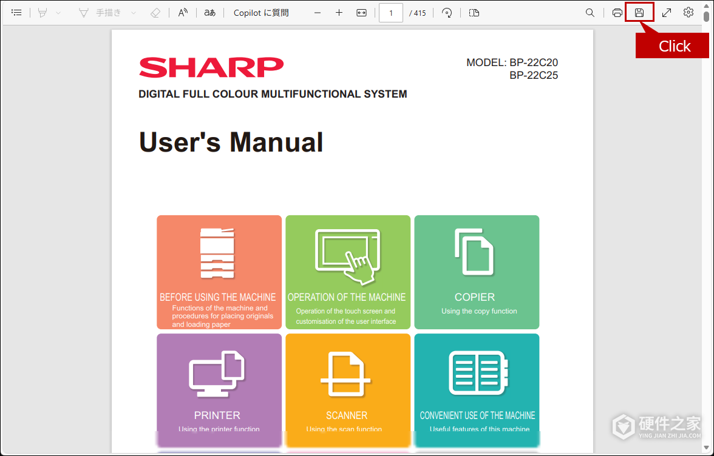Zoom in with the plus button
The image size is (714, 456).
tap(339, 13)
